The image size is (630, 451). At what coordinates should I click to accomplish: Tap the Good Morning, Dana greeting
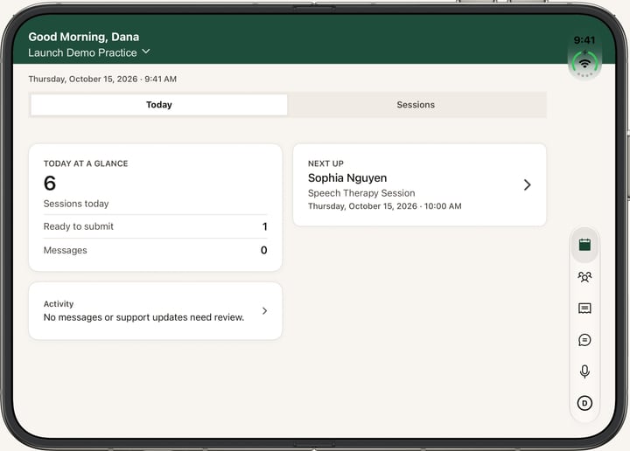(84, 37)
